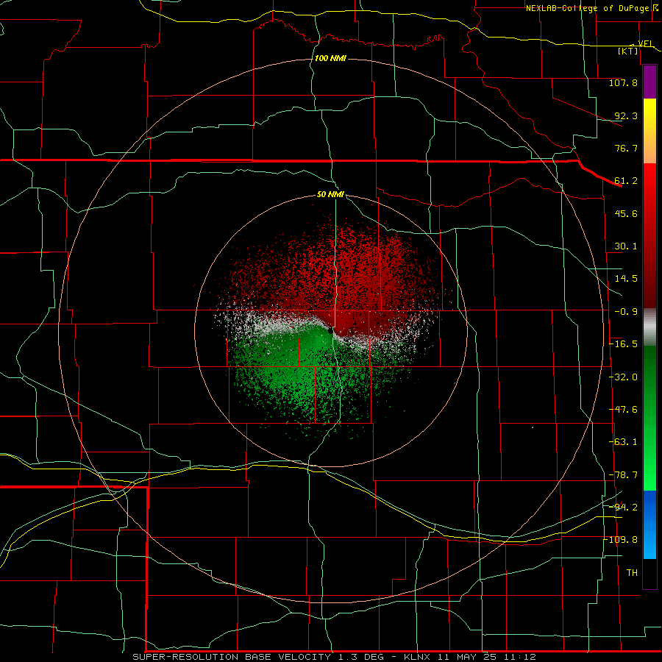Click the -47.6 scale value
This screenshot has height=662, width=662.
click(x=623, y=410)
